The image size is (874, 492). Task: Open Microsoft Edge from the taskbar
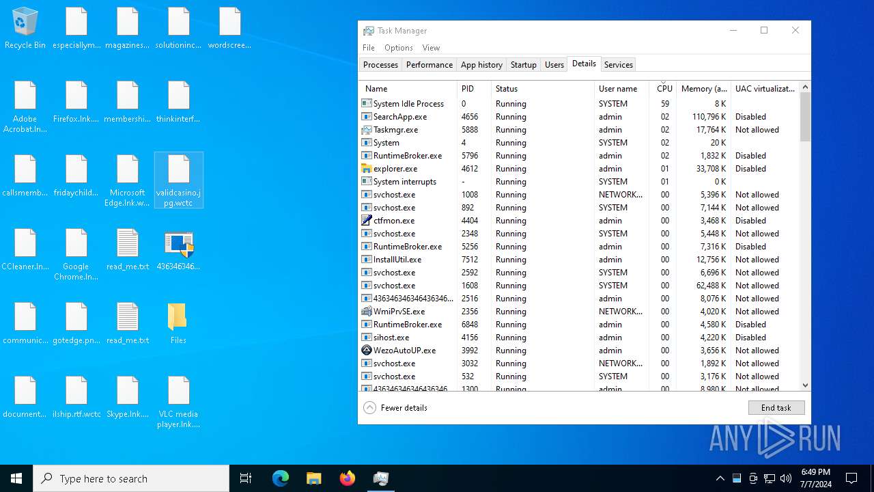pyautogui.click(x=281, y=478)
